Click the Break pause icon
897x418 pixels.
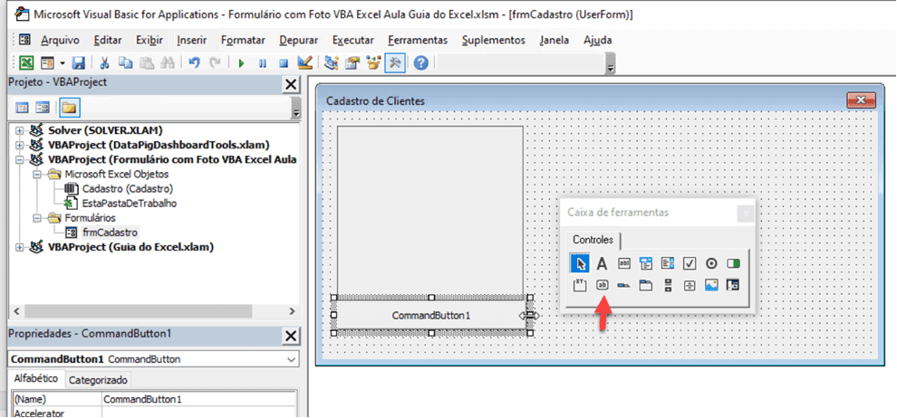(x=263, y=63)
